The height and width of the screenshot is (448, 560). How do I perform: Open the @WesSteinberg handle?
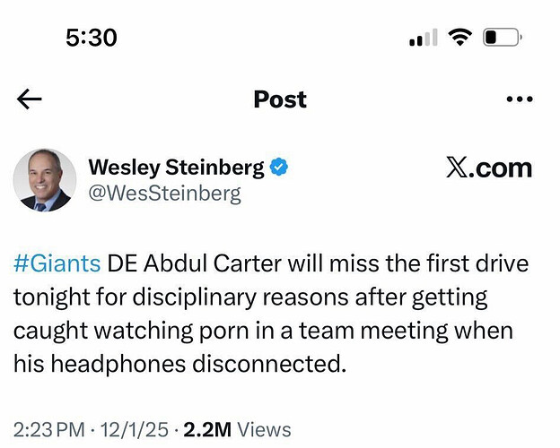[x=164, y=194]
